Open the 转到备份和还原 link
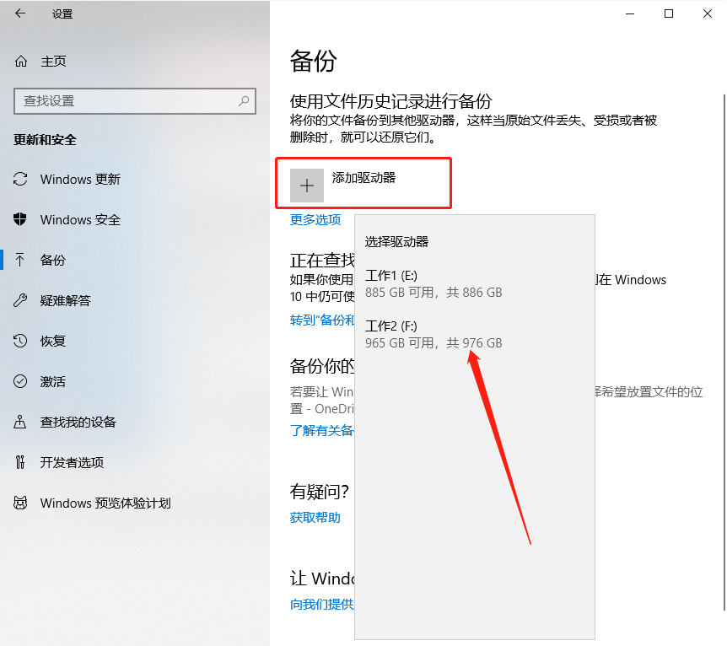The image size is (727, 646). [319, 320]
